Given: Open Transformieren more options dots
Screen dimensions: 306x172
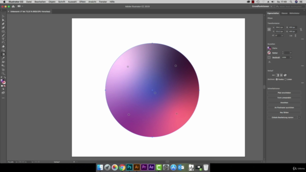Looking at the screenshot, I should coord(303,39).
